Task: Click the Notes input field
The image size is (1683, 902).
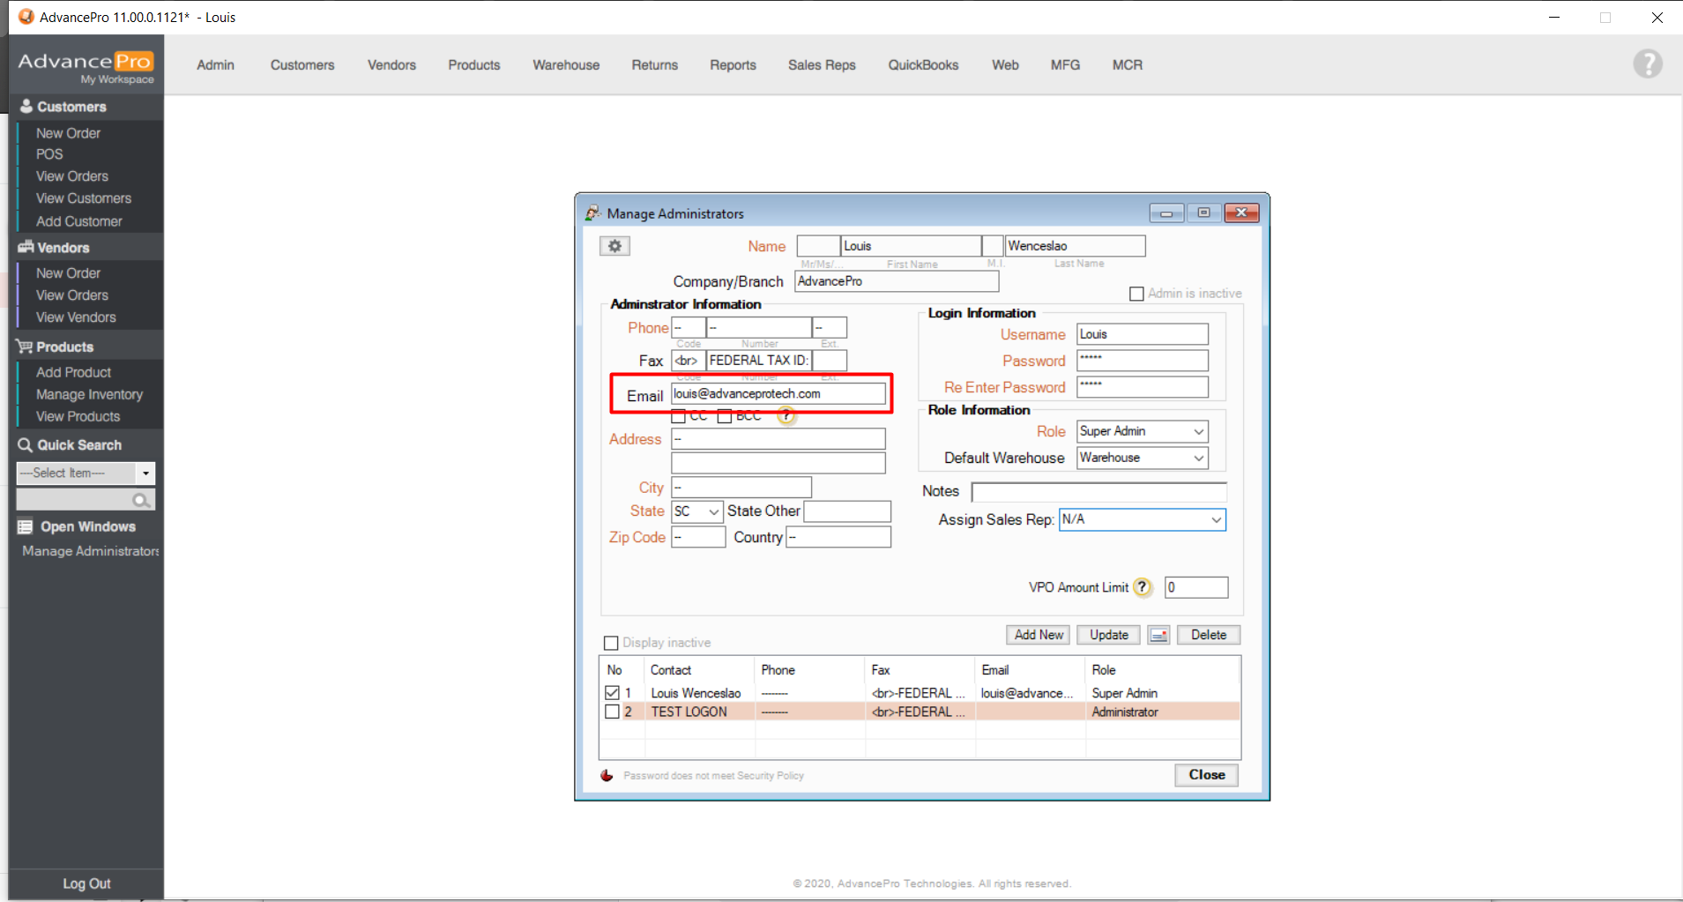Action: [1098, 491]
